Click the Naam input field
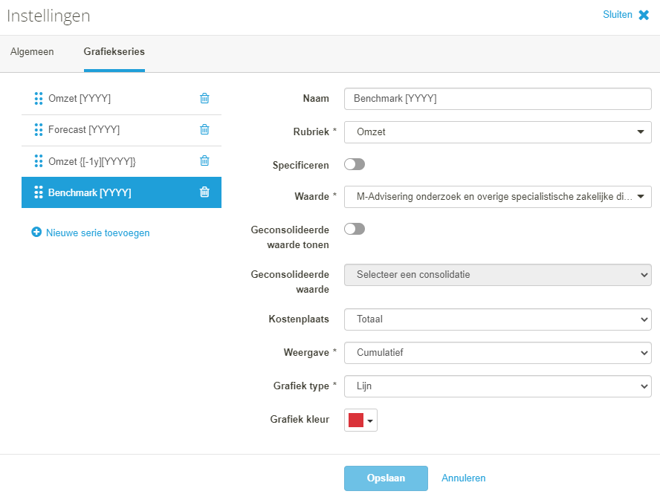Image resolution: width=660 pixels, height=497 pixels. 497,99
